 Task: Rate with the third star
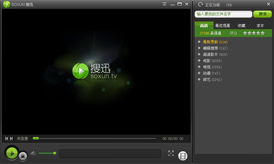tap(254, 33)
